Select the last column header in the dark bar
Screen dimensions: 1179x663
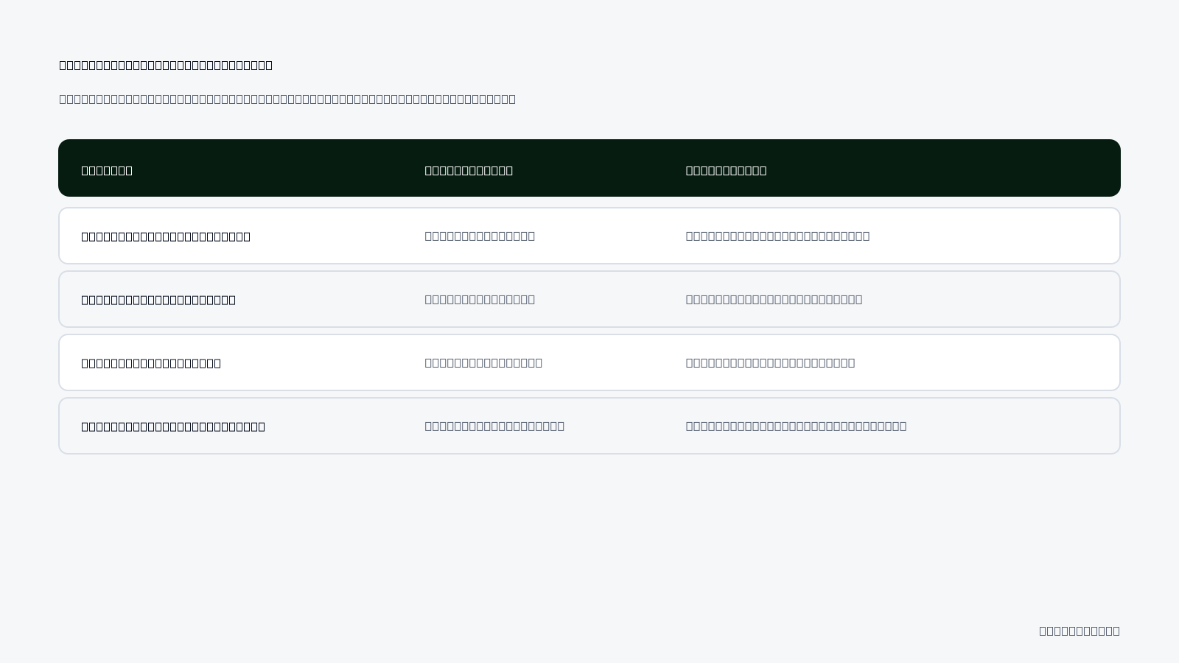726,170
